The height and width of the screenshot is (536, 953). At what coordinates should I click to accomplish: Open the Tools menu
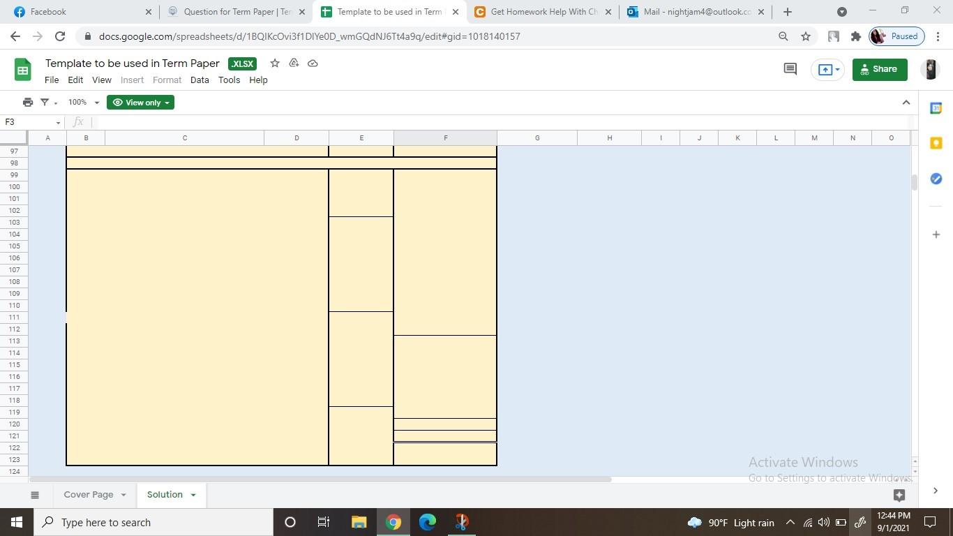[229, 80]
